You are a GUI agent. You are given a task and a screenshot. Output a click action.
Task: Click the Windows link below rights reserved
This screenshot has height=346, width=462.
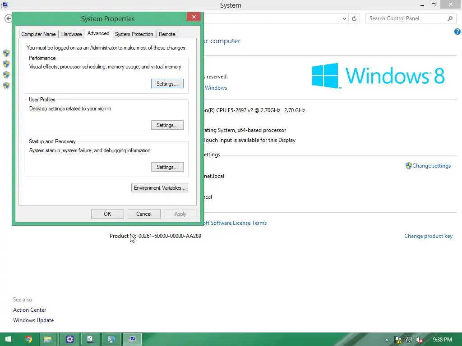tap(216, 88)
